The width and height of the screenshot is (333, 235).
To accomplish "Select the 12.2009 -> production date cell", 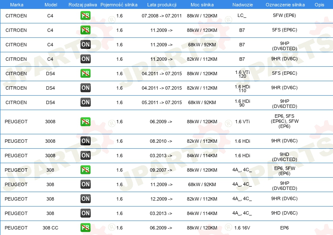I will click(161, 199).
